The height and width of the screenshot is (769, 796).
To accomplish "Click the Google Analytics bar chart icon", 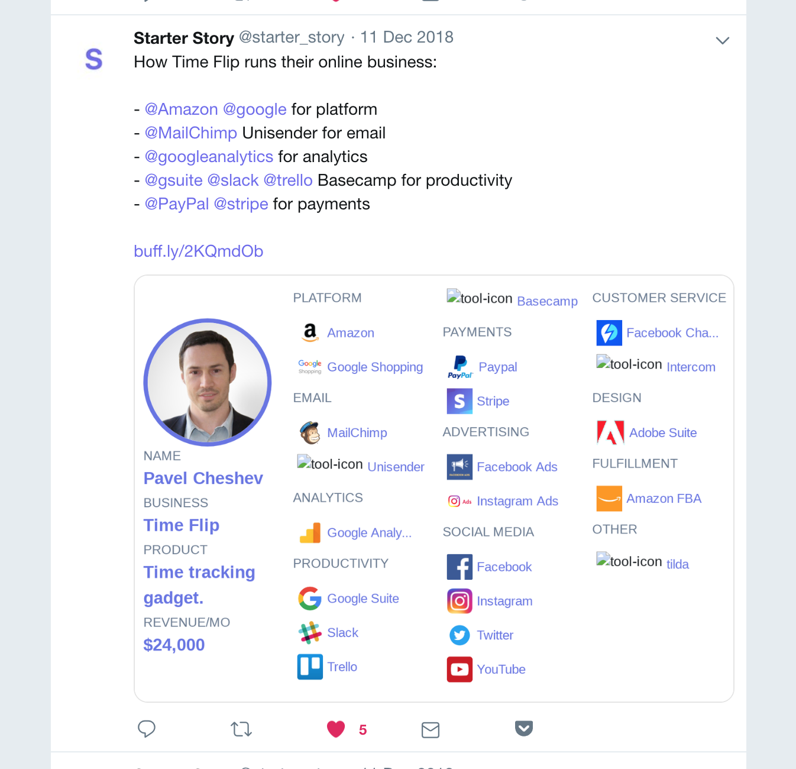I will tap(310, 532).
